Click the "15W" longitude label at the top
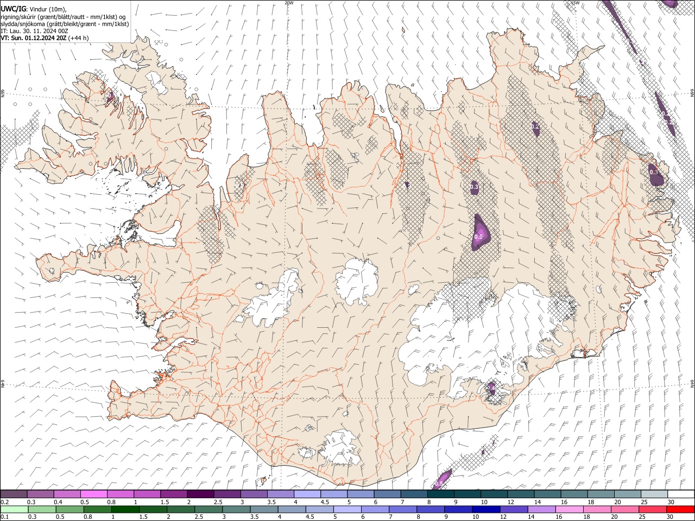The image size is (695, 521). coord(574,3)
